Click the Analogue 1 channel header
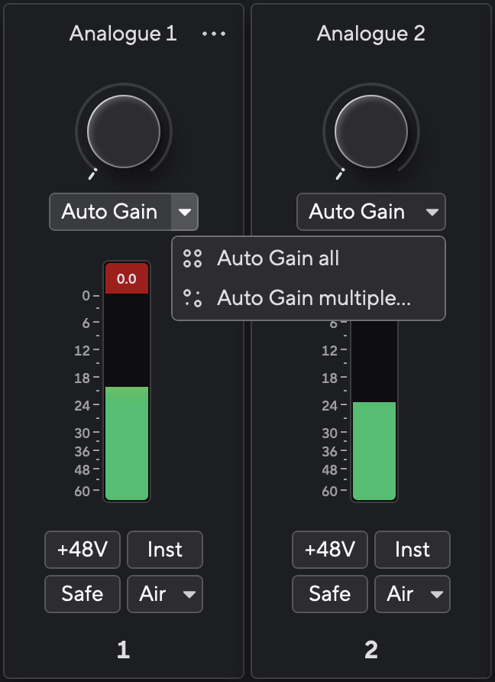 point(124,33)
